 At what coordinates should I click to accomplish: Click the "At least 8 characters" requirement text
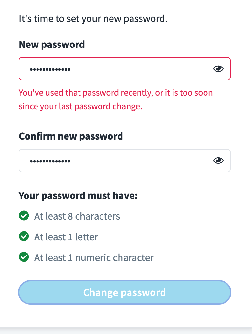77,216
